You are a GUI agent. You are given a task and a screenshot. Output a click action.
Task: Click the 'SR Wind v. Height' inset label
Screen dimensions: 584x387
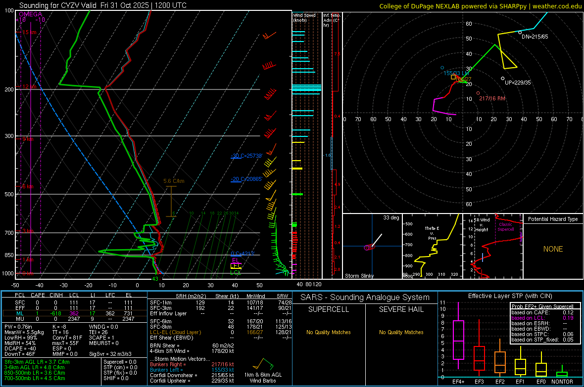pyautogui.click(x=482, y=225)
